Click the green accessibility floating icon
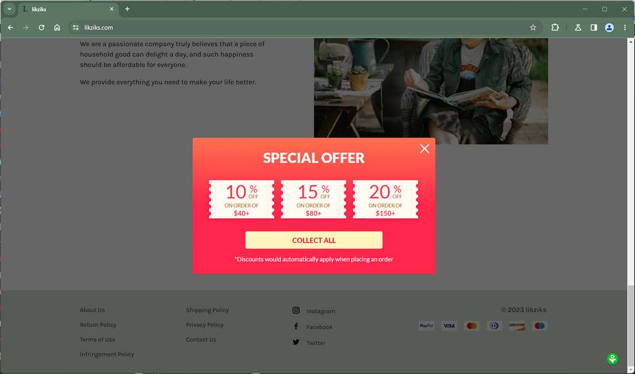Screen dimensions: 635x374 coord(613,358)
